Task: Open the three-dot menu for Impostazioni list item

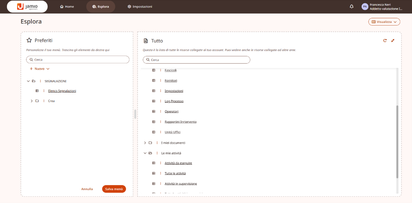Action: click(161, 91)
